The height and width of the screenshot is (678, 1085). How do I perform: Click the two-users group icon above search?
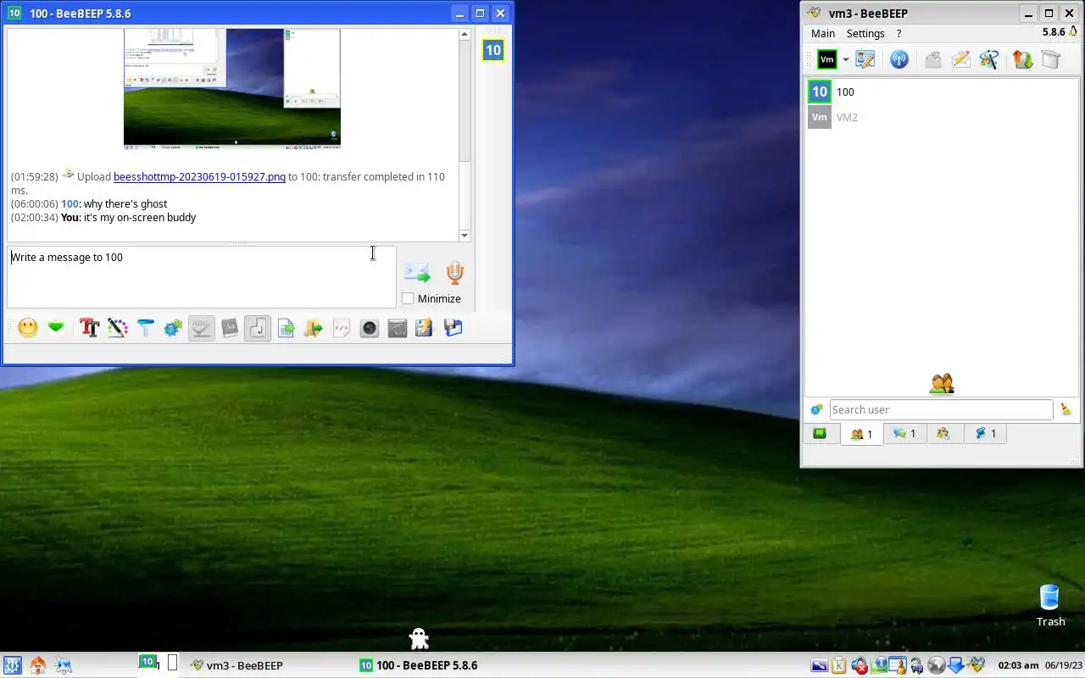[942, 384]
